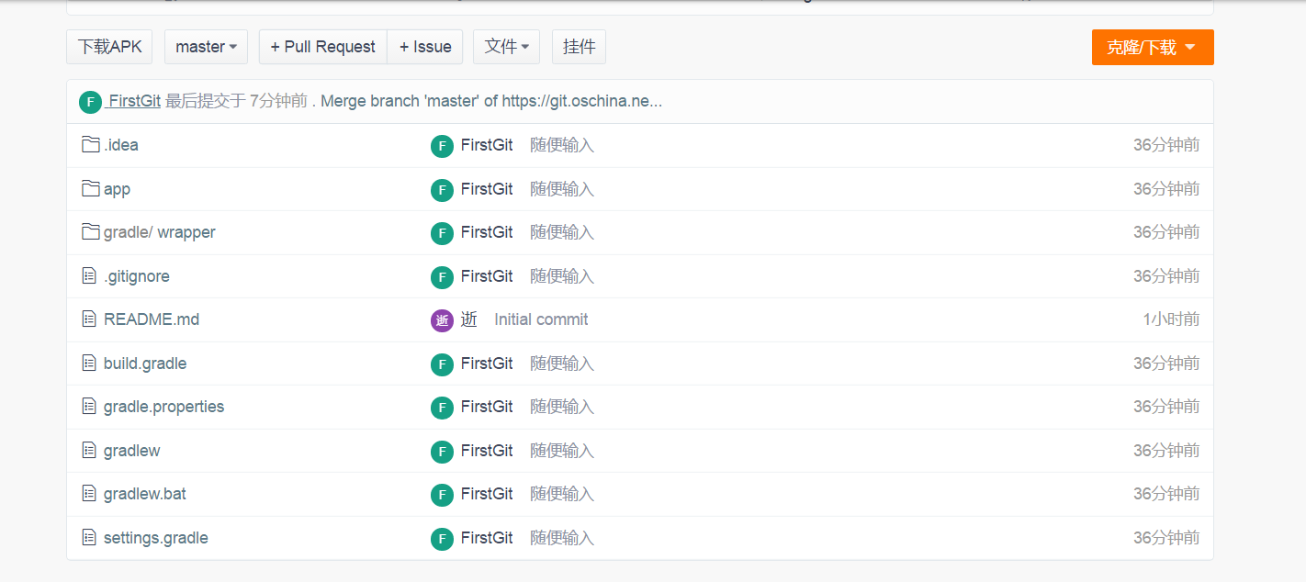Click the file icon next to .gitignore
This screenshot has width=1306, height=582.
89,275
